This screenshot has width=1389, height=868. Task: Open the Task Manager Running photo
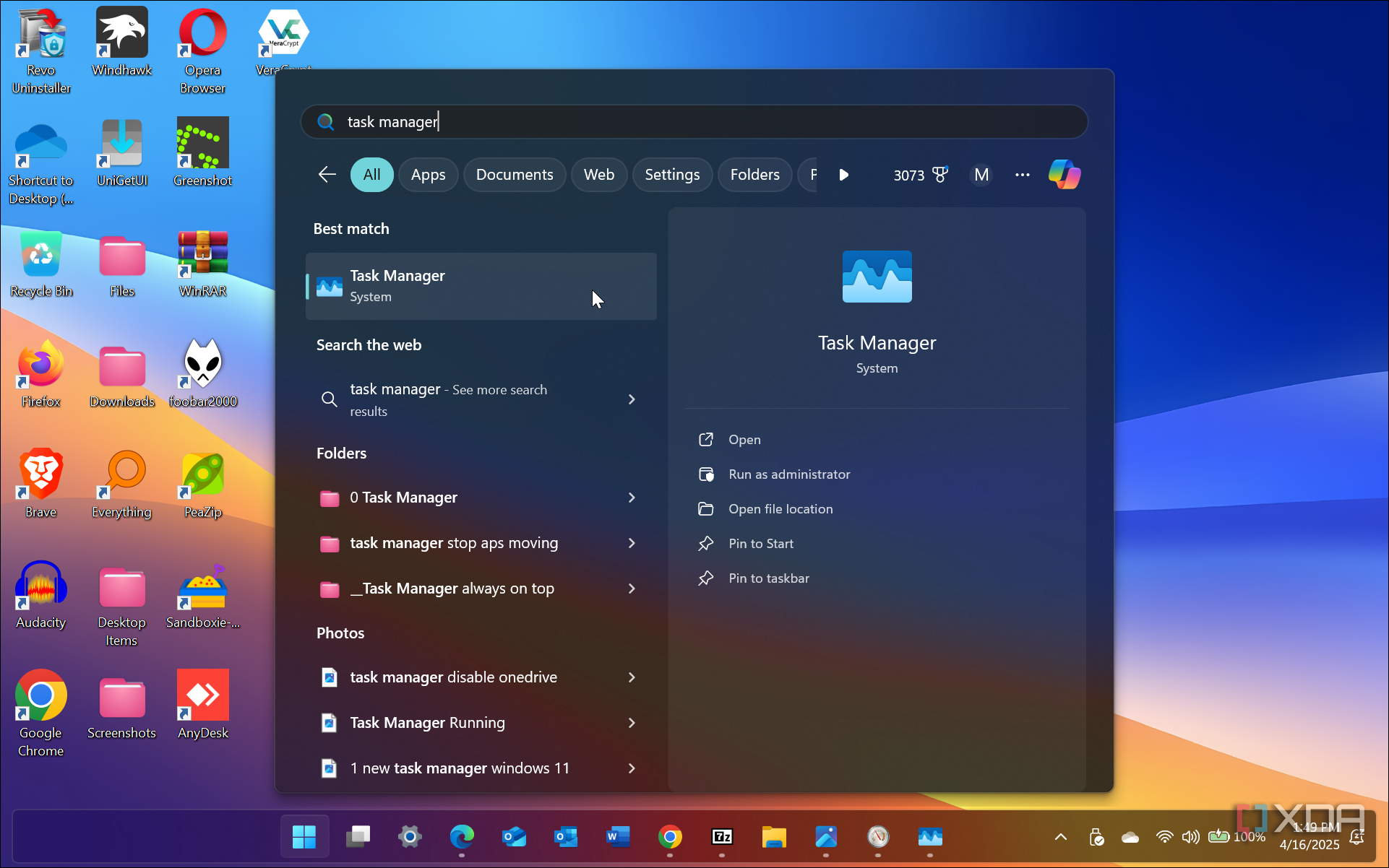427,723
